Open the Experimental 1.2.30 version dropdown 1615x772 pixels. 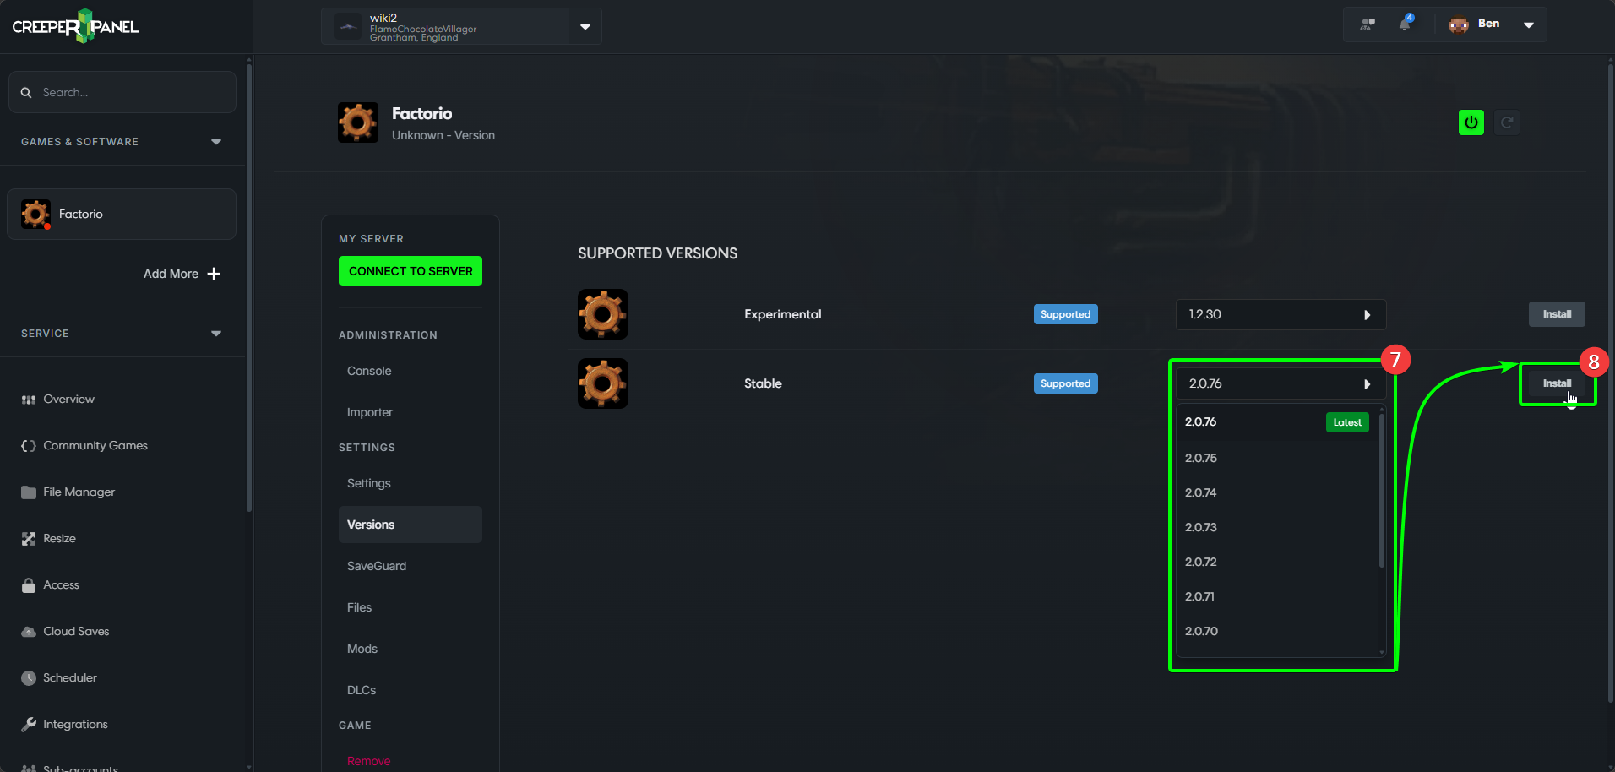[x=1281, y=313]
